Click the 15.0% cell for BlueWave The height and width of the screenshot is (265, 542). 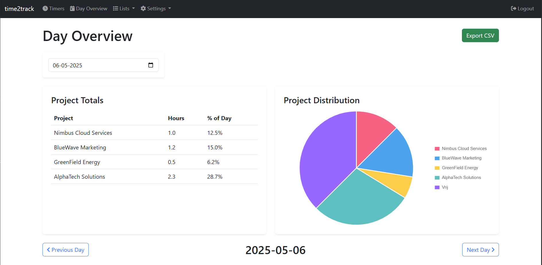215,147
